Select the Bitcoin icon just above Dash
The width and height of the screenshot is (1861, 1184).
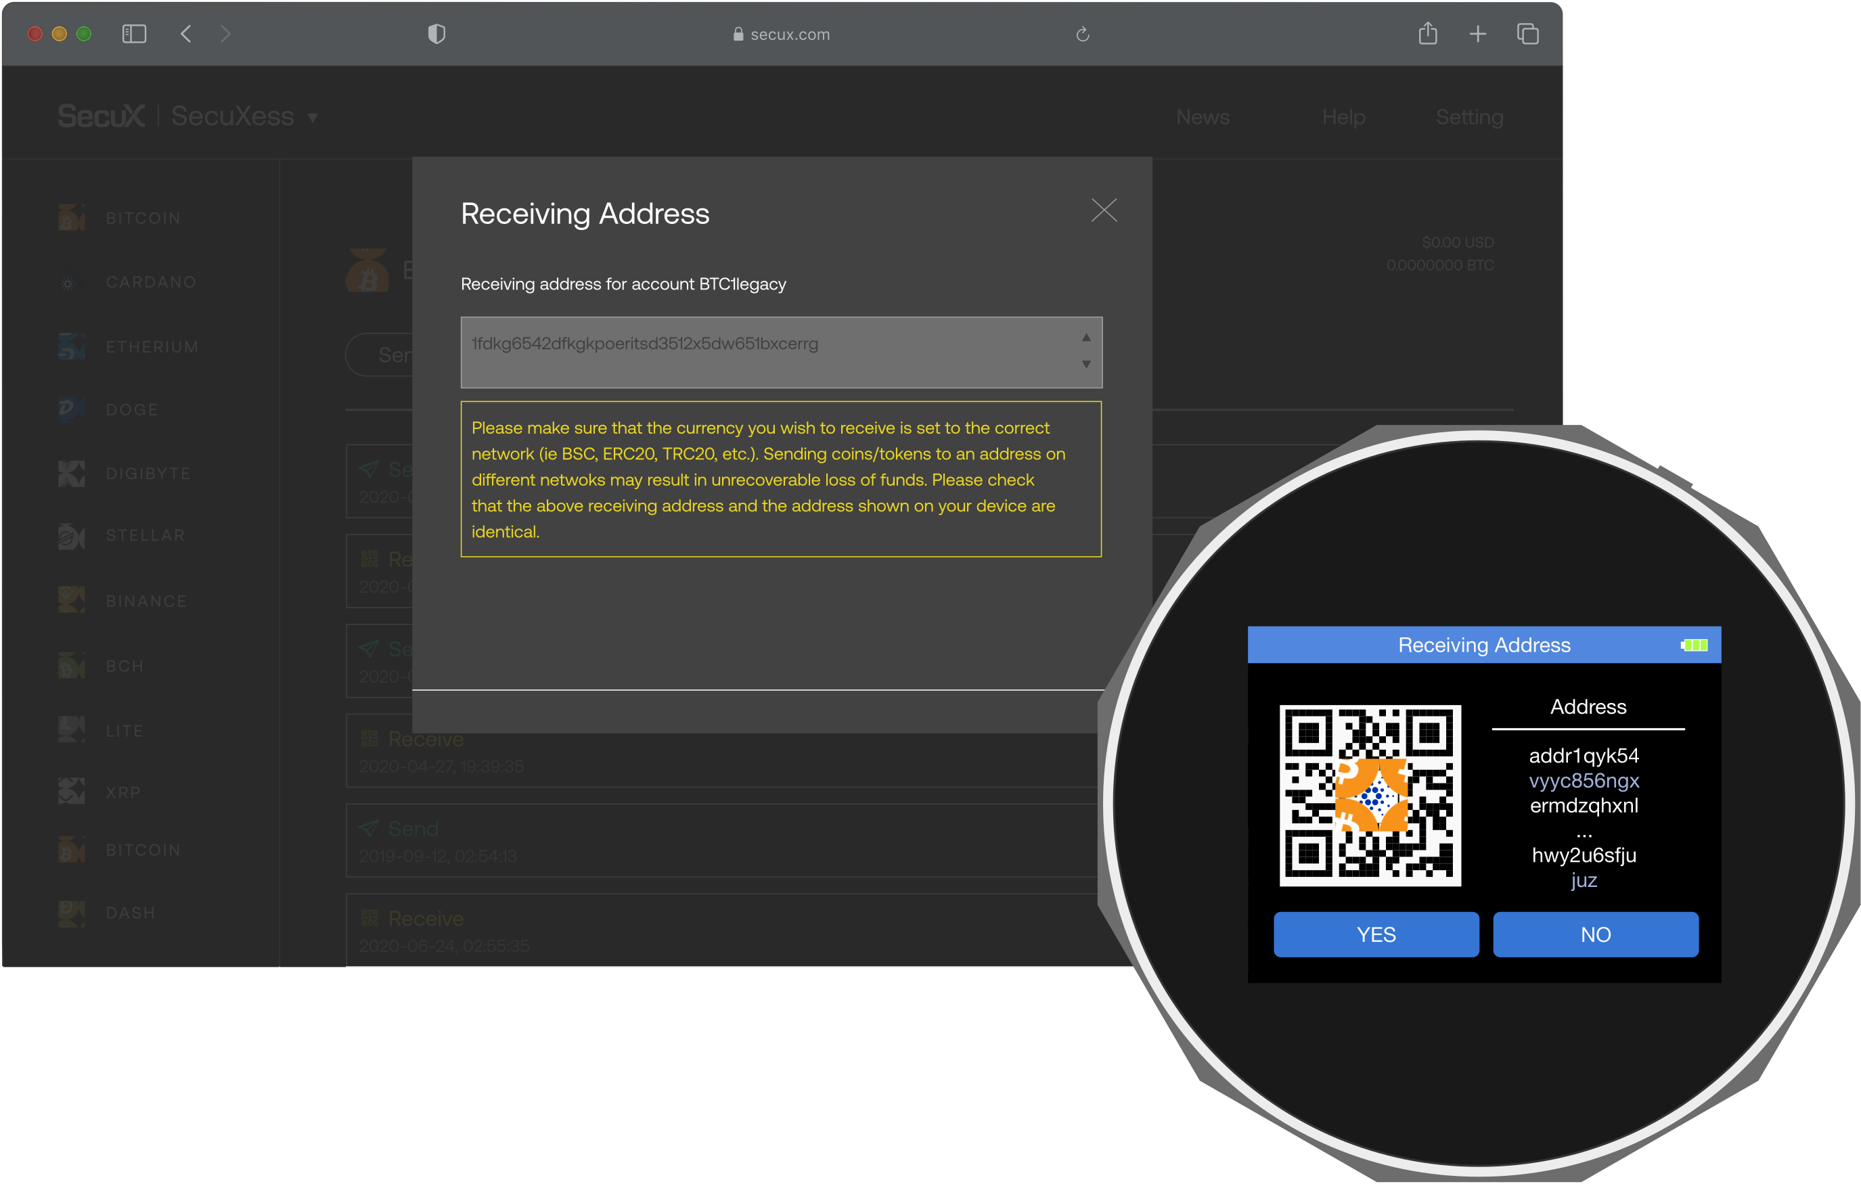coord(71,849)
